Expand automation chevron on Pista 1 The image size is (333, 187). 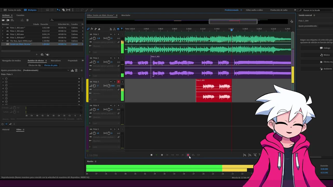tap(90, 52)
